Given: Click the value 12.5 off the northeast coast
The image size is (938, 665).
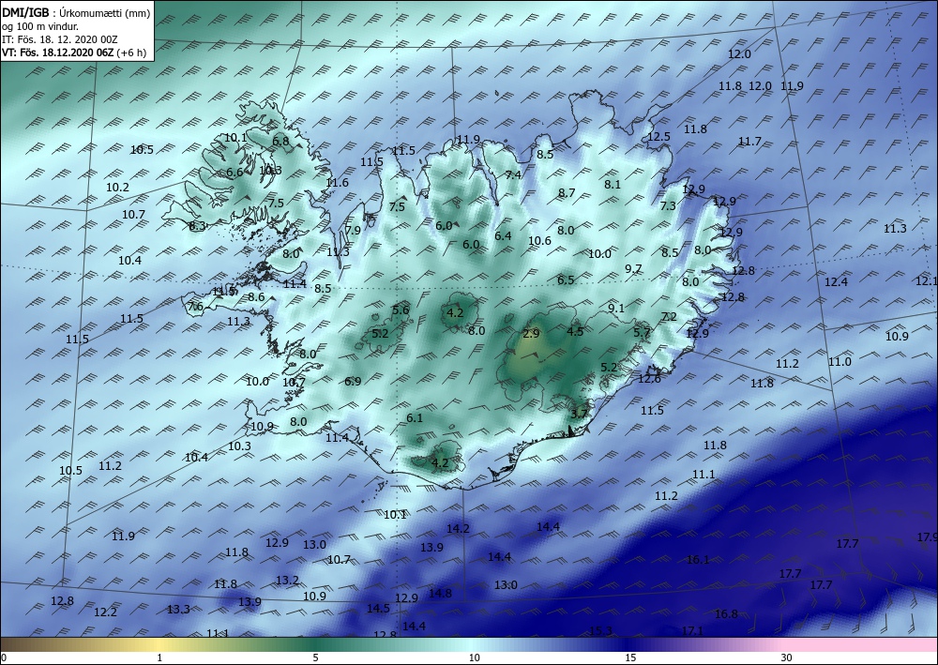Looking at the screenshot, I should (658, 136).
